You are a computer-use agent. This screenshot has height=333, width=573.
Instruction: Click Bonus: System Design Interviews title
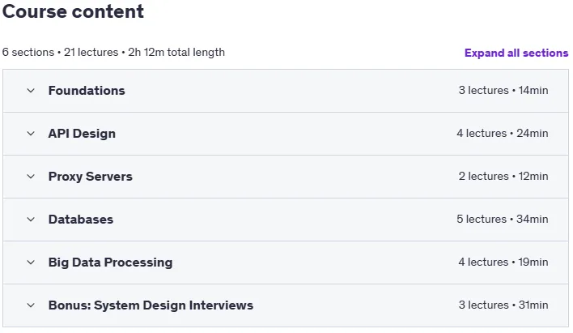point(151,305)
